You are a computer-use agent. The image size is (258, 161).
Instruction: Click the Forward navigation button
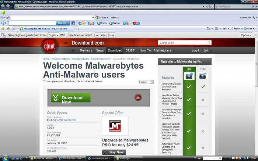(8, 7)
